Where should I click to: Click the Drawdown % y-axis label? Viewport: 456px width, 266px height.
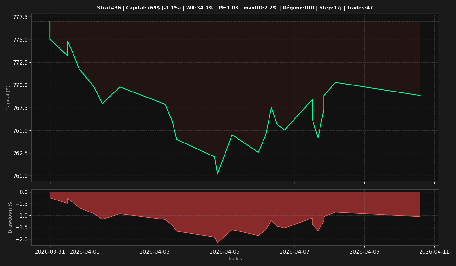coord(10,218)
